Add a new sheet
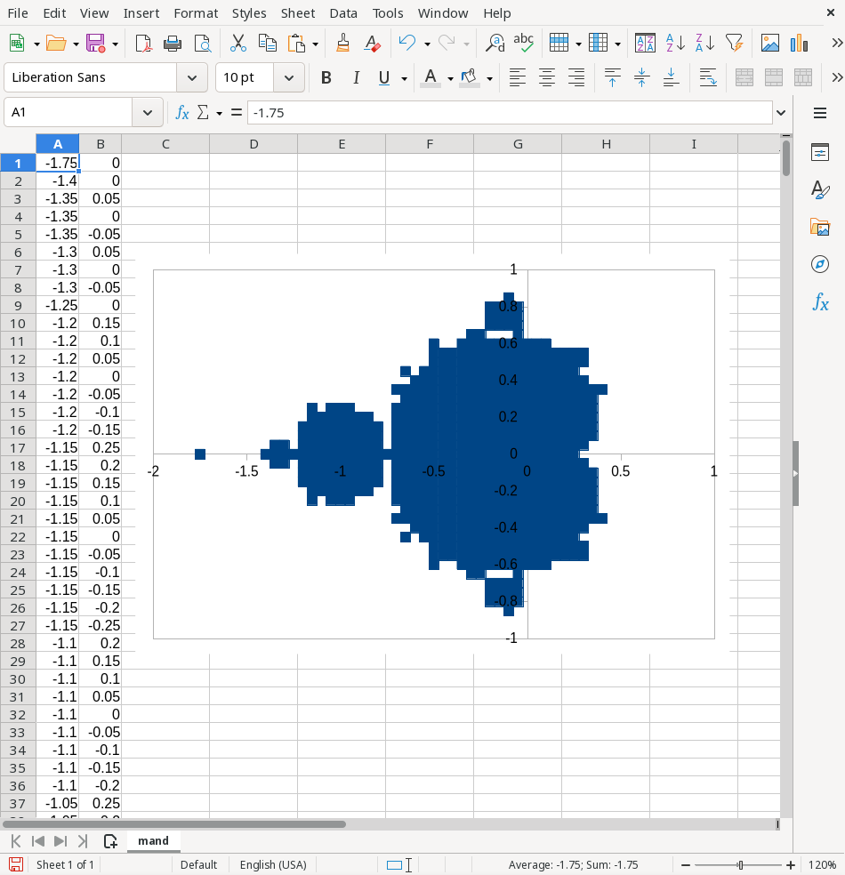This screenshot has width=845, height=875. tap(110, 841)
